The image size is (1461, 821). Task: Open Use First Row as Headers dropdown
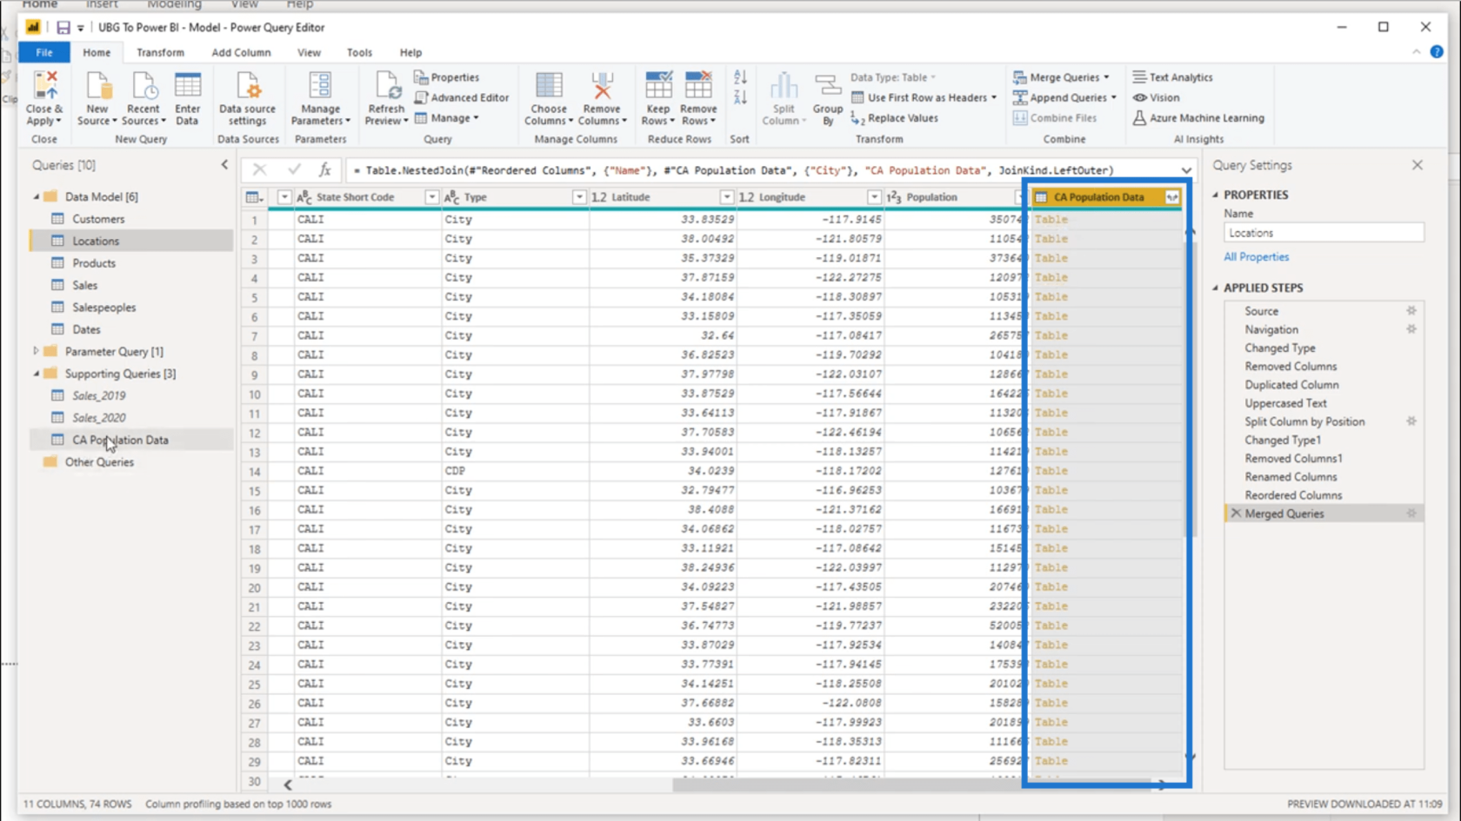[994, 97]
